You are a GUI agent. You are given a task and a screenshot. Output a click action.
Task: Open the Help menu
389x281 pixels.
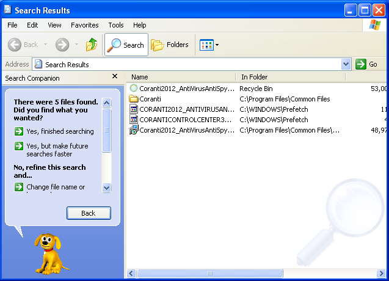click(139, 25)
